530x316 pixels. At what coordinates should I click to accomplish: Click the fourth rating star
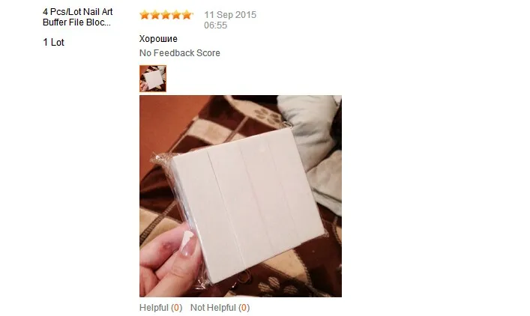[176, 15]
